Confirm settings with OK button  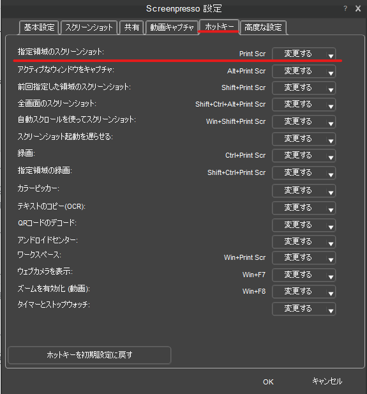coord(268,382)
